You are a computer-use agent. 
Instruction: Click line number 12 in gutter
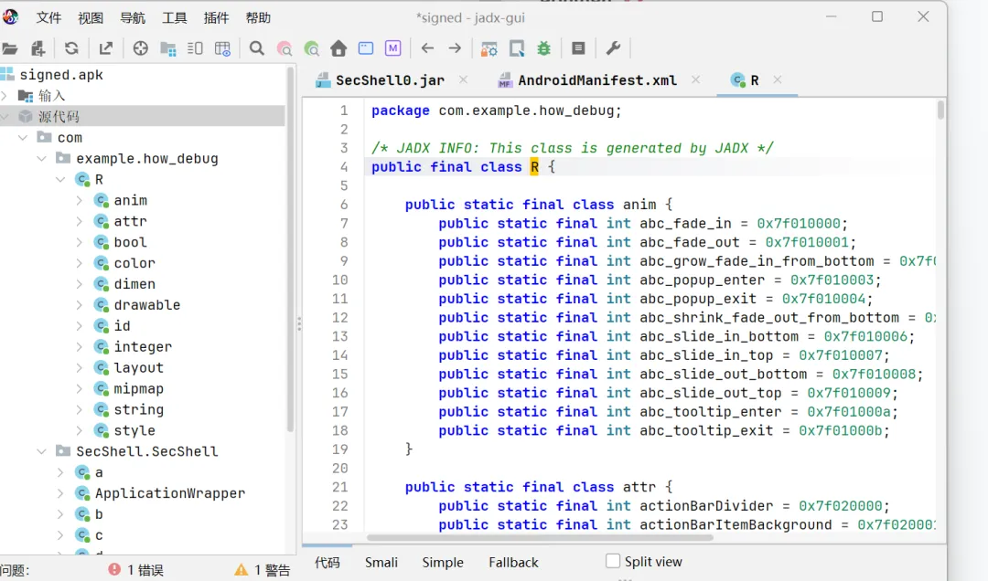tap(340, 317)
